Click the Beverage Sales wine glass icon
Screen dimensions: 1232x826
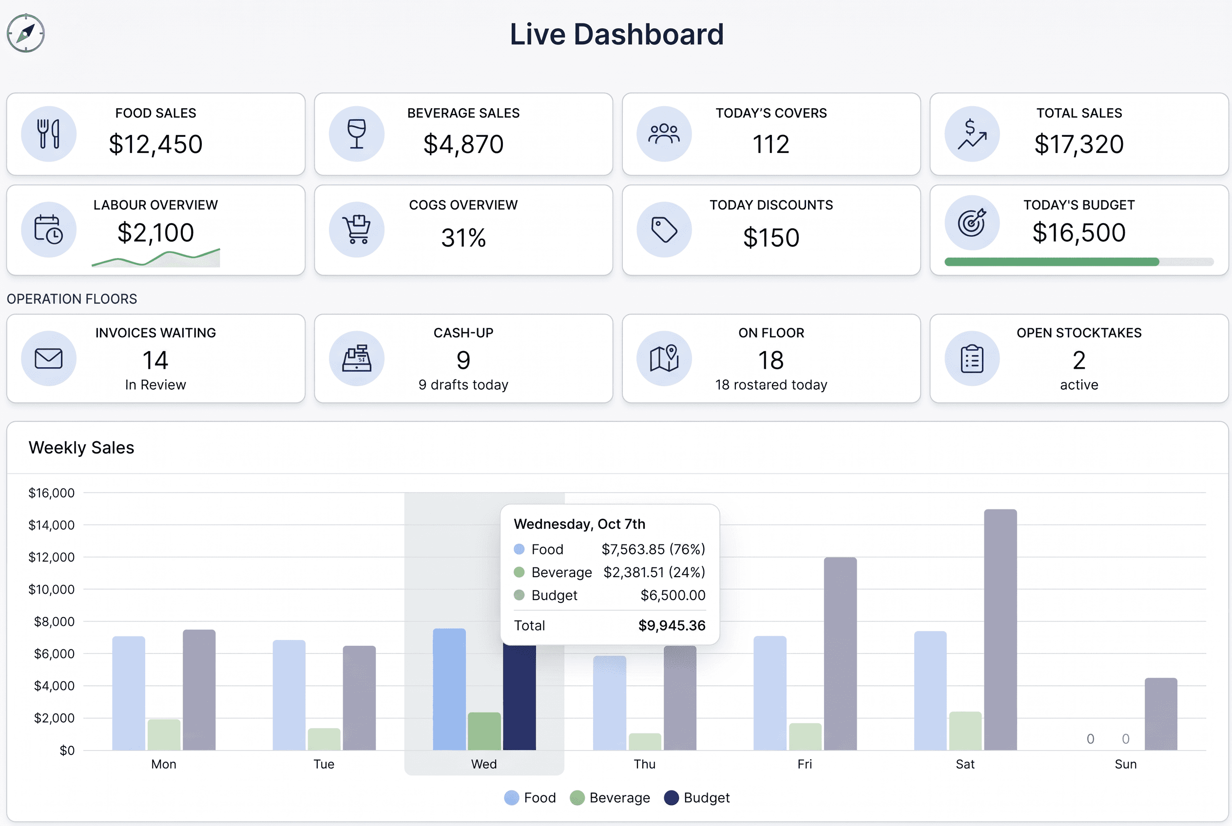pyautogui.click(x=356, y=134)
